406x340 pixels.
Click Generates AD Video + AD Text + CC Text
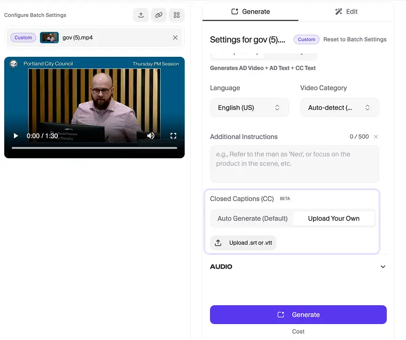263,68
